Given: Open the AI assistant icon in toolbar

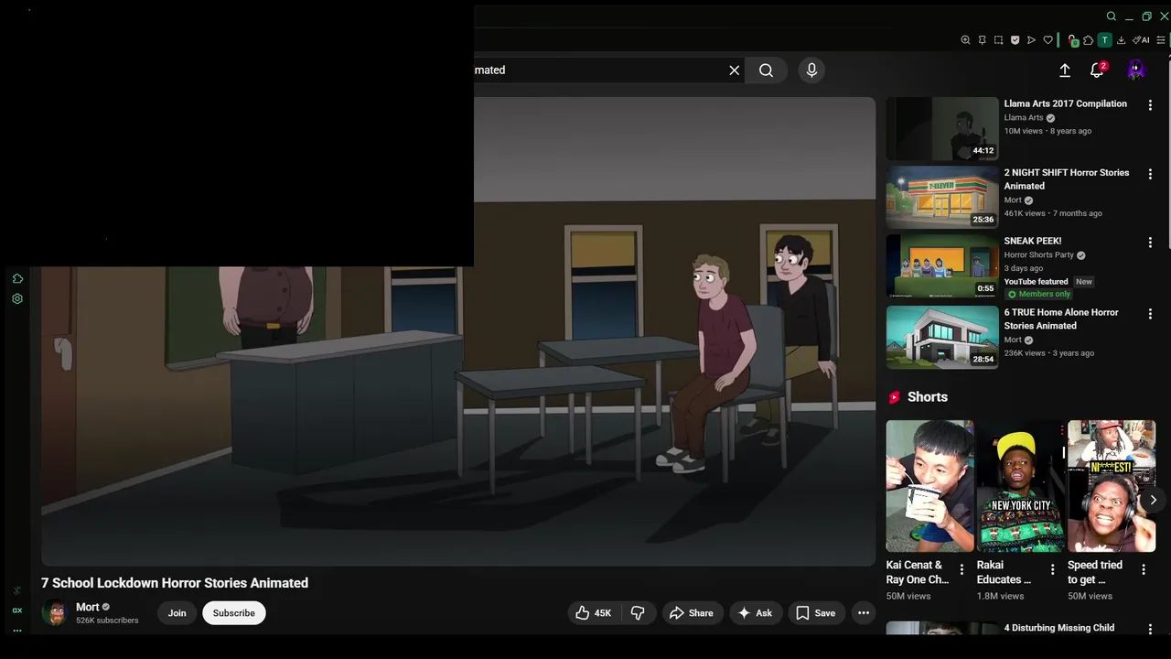Looking at the screenshot, I should [1141, 40].
